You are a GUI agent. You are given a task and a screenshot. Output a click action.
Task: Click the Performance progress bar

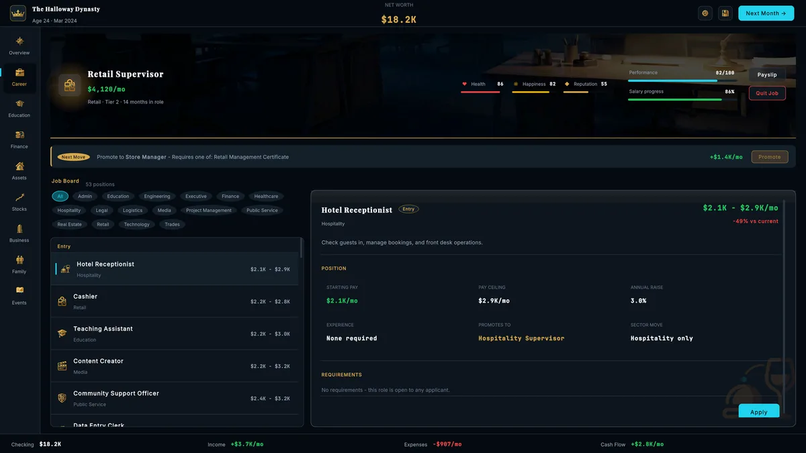click(681, 81)
